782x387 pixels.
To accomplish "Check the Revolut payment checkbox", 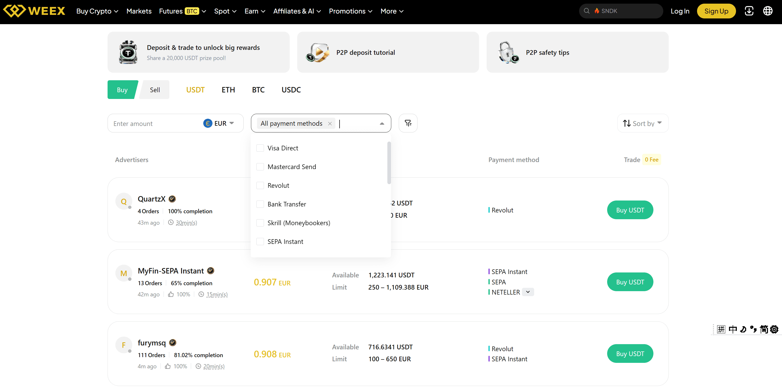I will click(260, 185).
